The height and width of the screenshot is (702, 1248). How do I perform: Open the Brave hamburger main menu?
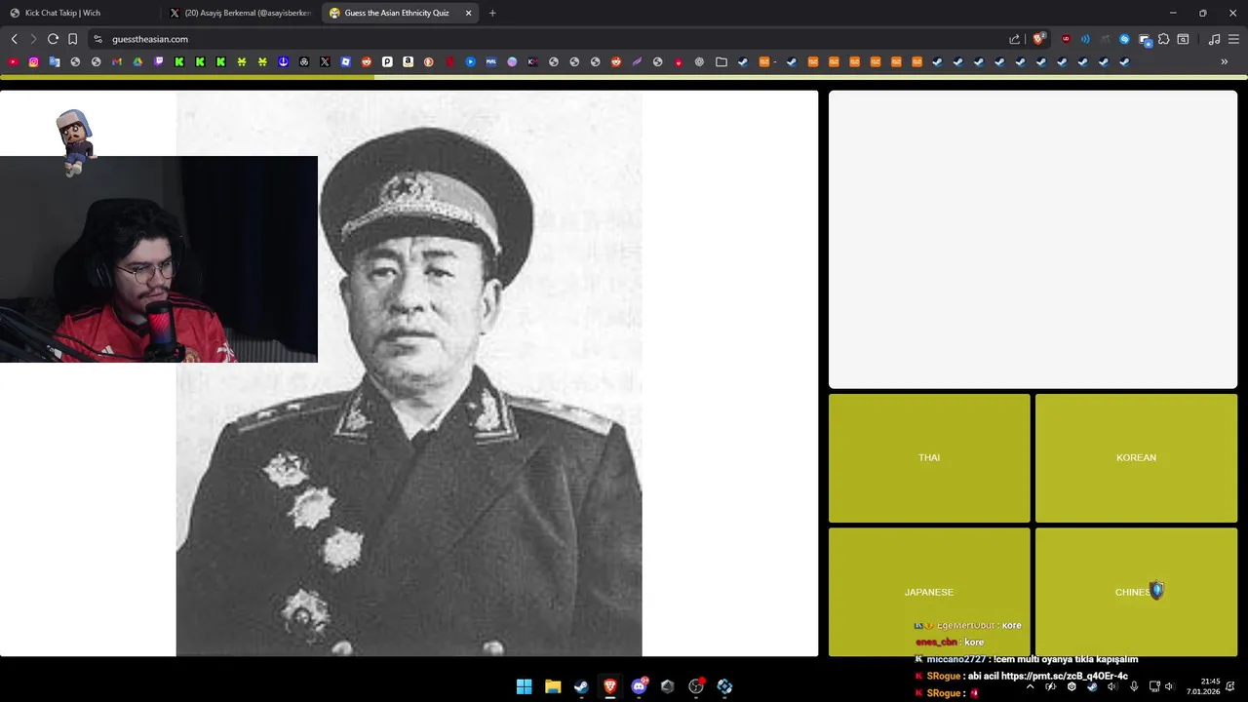tap(1233, 39)
